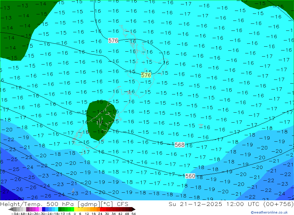This screenshot has width=294, height=215.
Task: Click the yellow-highlighted 576 contour label
Action: [x=146, y=75]
